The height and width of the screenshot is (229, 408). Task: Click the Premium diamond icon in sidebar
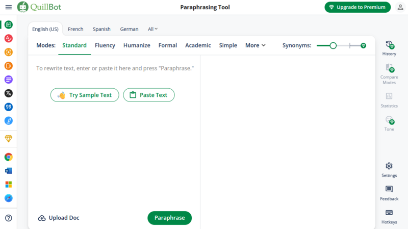click(8, 139)
